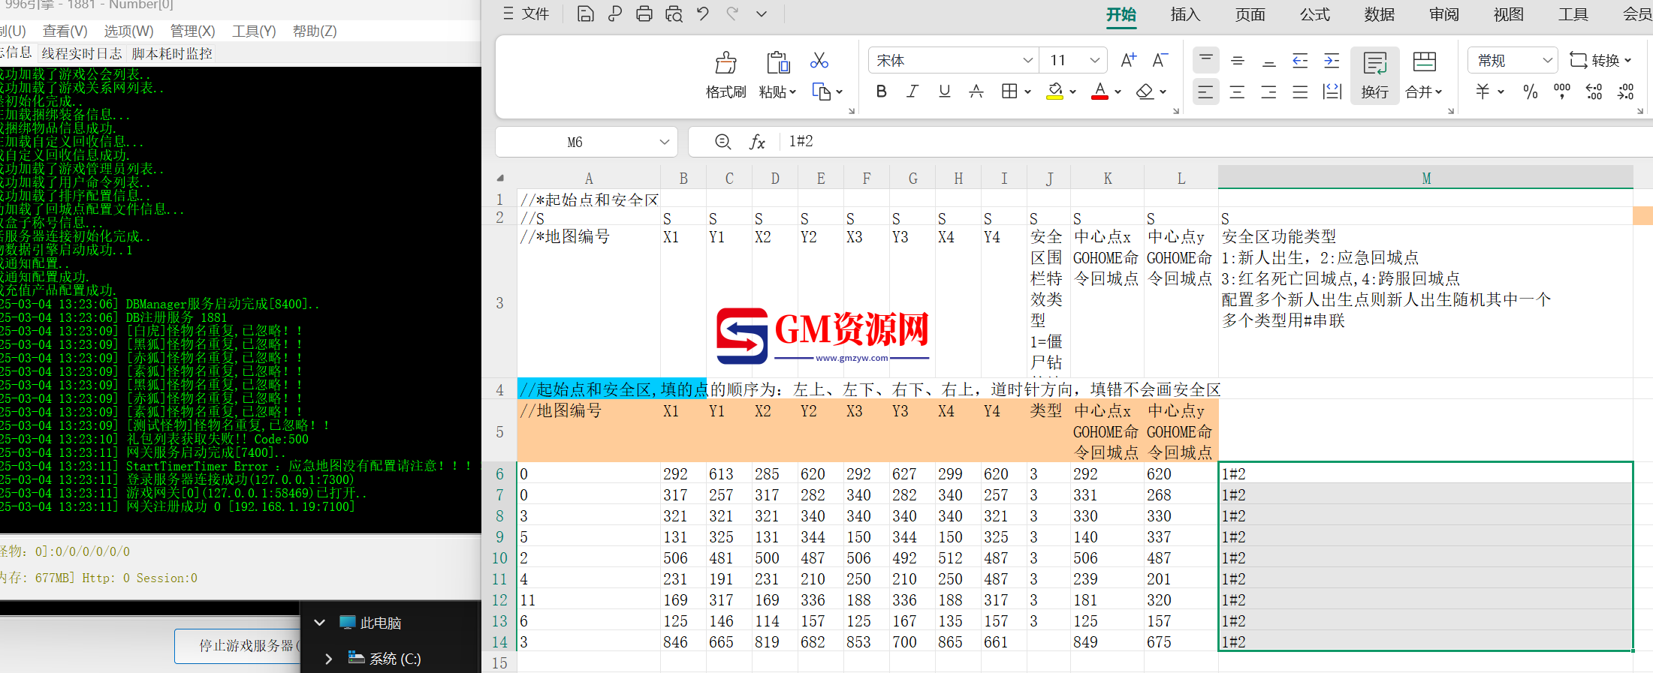Open the M6 name box dropdown
This screenshot has height=673, width=1653.
[664, 142]
